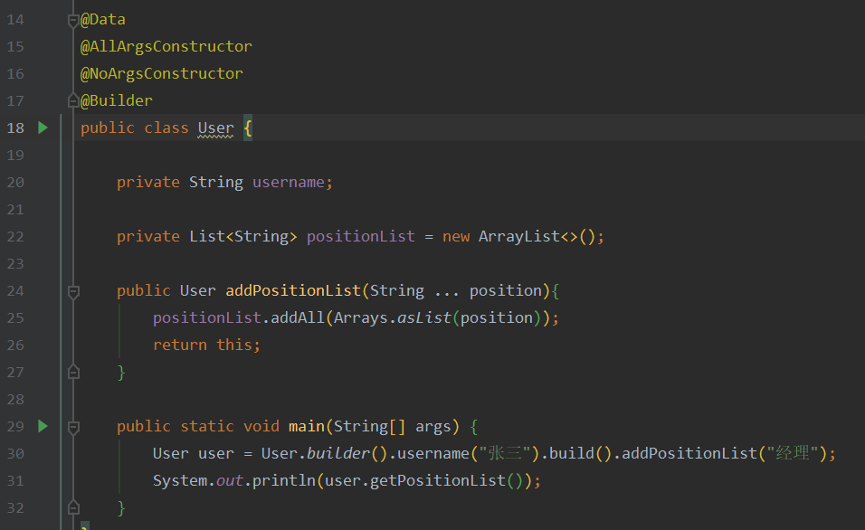Click line number 31 in gutter
This screenshot has height=530, width=865.
tap(15, 481)
